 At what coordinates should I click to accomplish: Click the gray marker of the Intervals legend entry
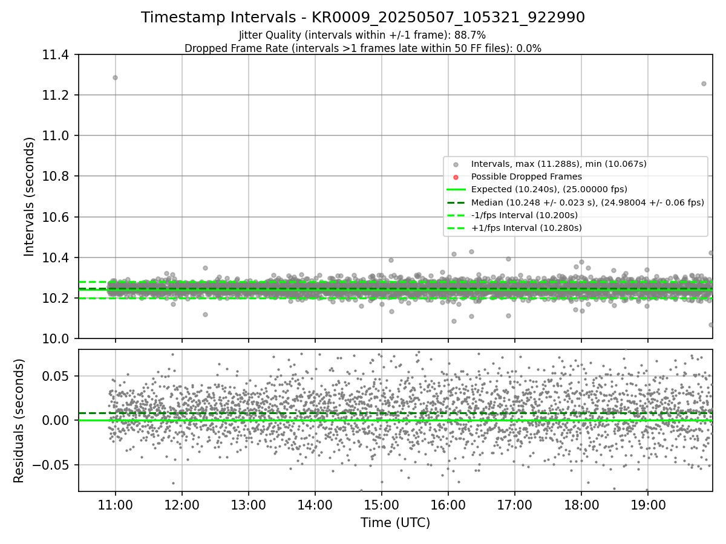click(456, 164)
